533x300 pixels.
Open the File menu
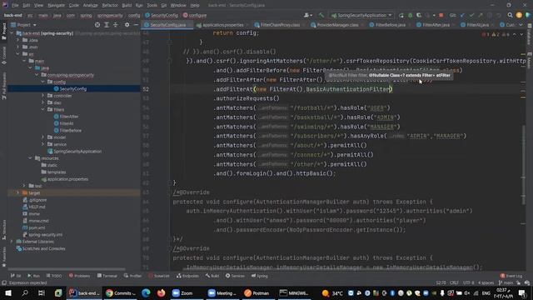click(x=15, y=5)
